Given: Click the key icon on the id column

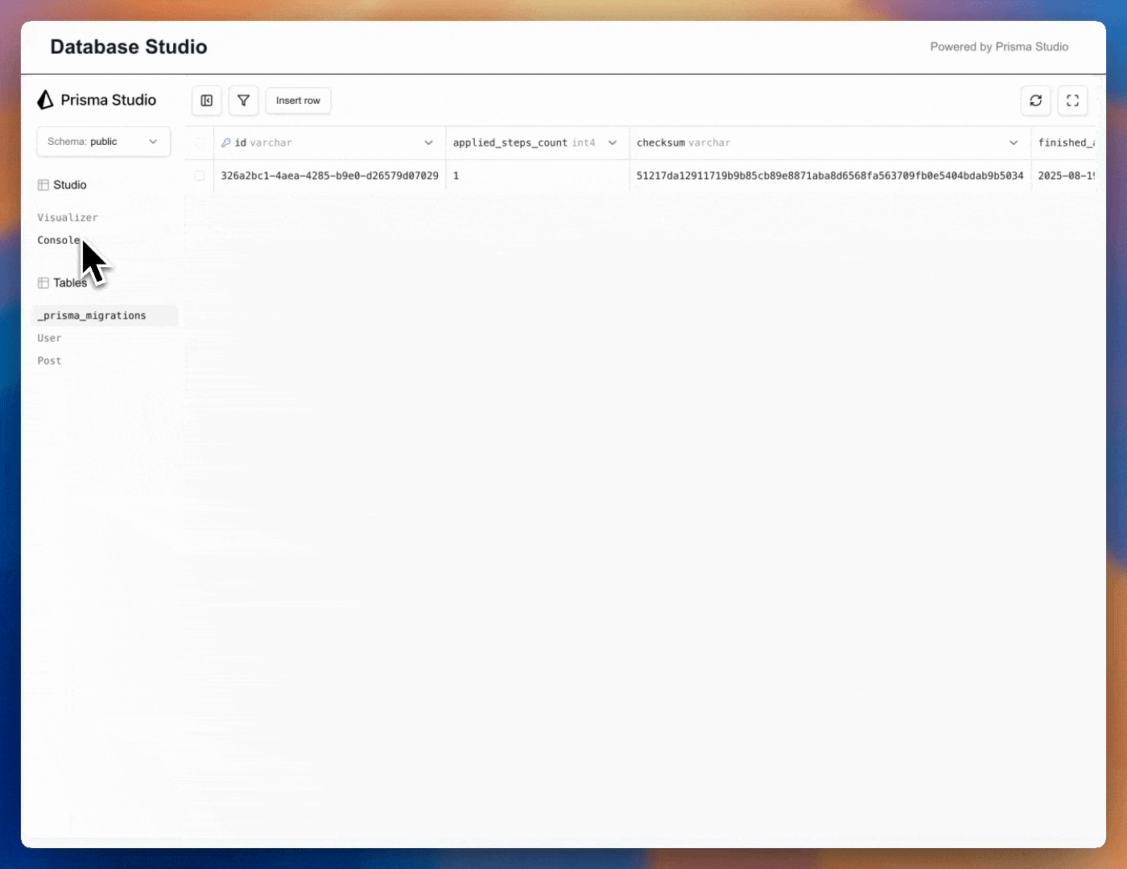Looking at the screenshot, I should pos(226,142).
